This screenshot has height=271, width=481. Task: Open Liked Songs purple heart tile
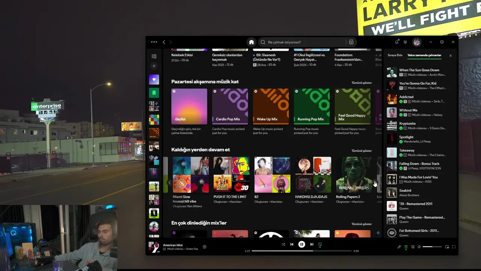click(154, 79)
